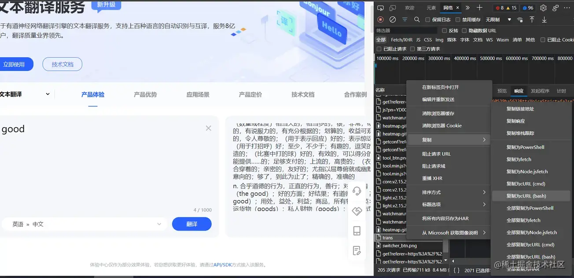Add a new tool with the plus icon
574x278 pixels.
pyautogui.click(x=480, y=8)
